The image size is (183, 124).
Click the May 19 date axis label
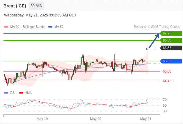42,119
